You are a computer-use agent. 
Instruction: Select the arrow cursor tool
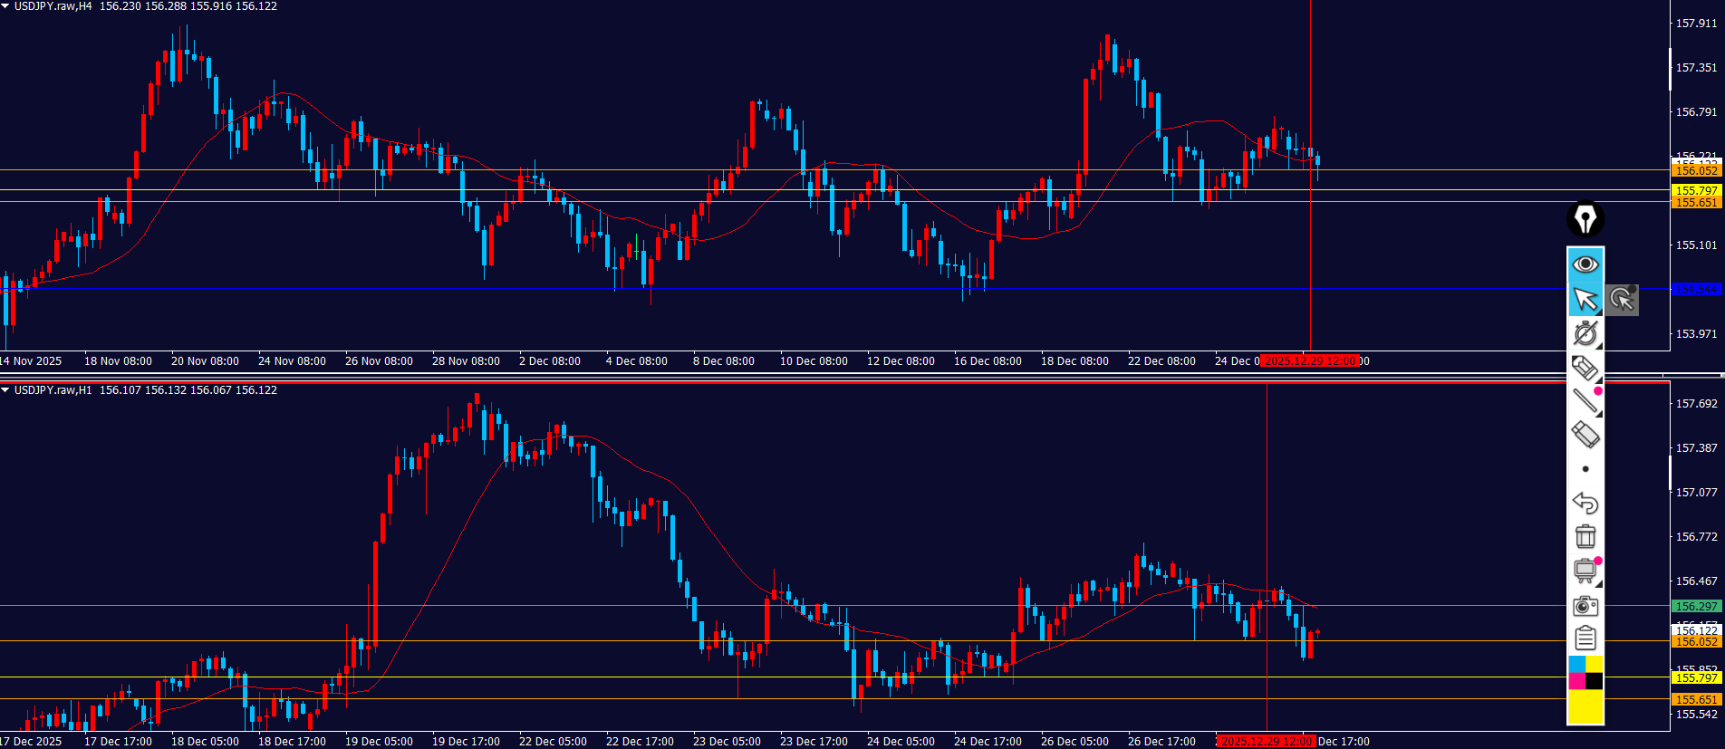[1585, 299]
